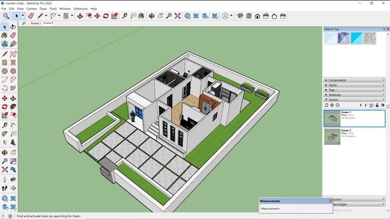Choose the Move tool in the top toolbar
The image size is (390, 219).
[x=97, y=16]
